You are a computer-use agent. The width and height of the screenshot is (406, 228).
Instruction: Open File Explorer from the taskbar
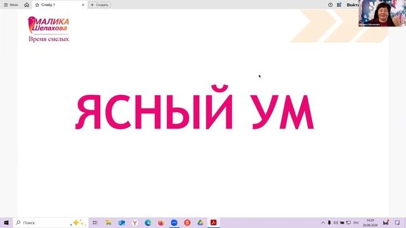point(108,222)
